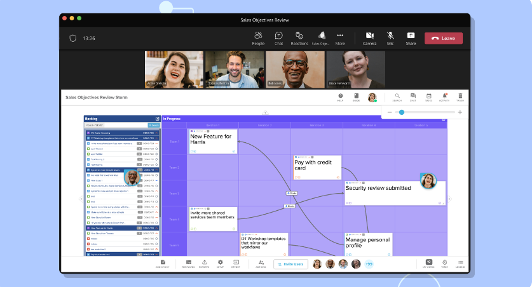This screenshot has height=287, width=532.
Task: Select the fourth participant video thumbnail
Action: (355, 69)
